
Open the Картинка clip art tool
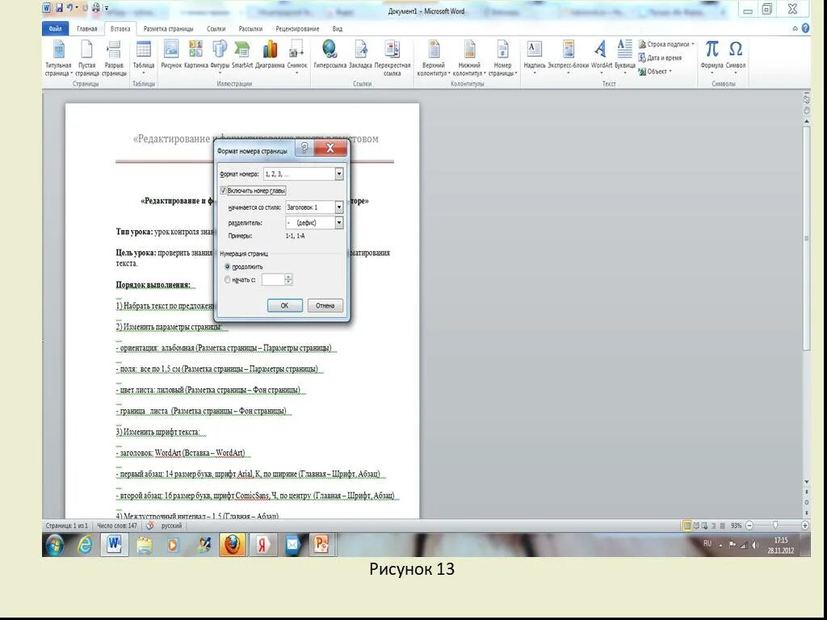pos(195,54)
